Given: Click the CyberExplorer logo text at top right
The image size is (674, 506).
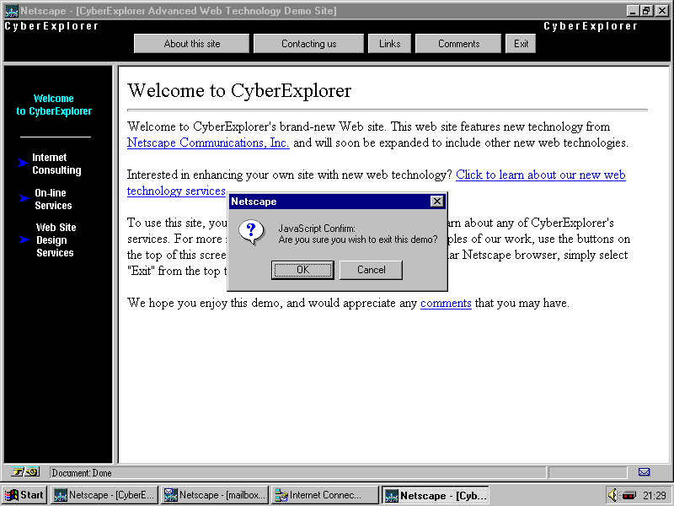Looking at the screenshot, I should (x=591, y=26).
